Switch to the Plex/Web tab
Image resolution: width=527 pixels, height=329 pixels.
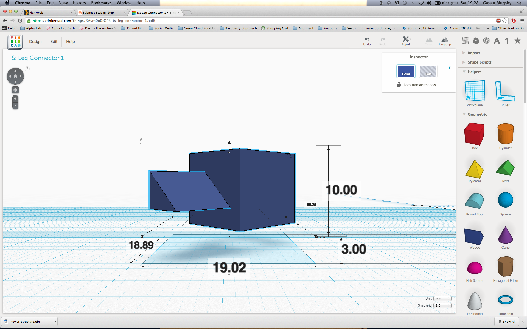coord(48,13)
